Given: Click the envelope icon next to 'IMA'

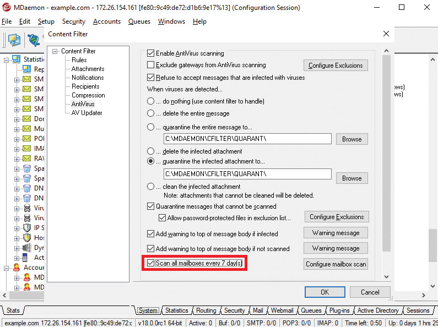Looking at the screenshot, I should coord(26,149).
